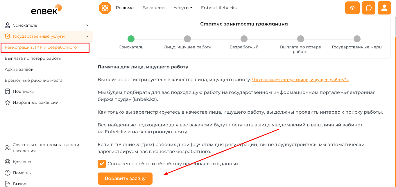
Task: Click the enbek logo
Action: click(x=46, y=10)
